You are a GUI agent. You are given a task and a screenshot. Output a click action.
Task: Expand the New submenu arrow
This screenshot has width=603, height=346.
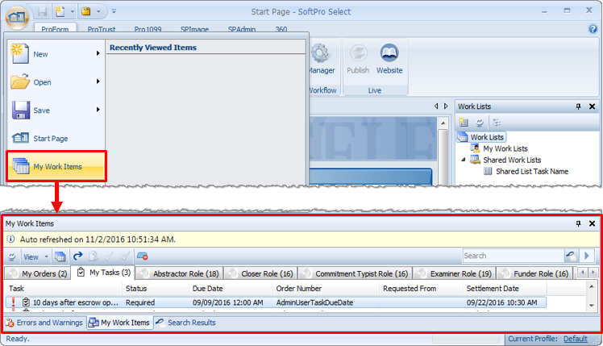point(98,53)
